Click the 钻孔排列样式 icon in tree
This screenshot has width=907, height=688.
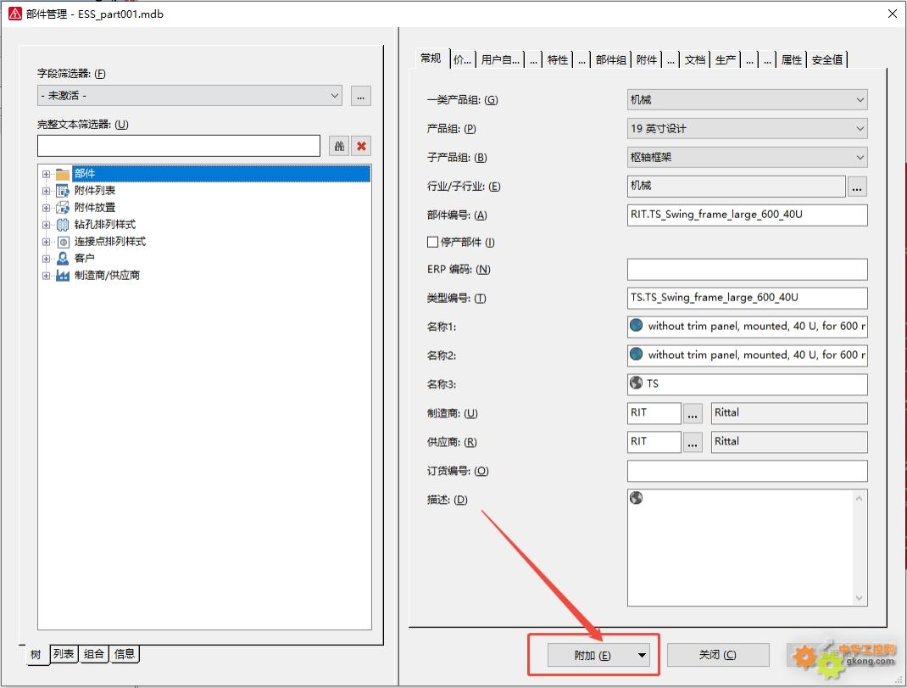pos(63,225)
